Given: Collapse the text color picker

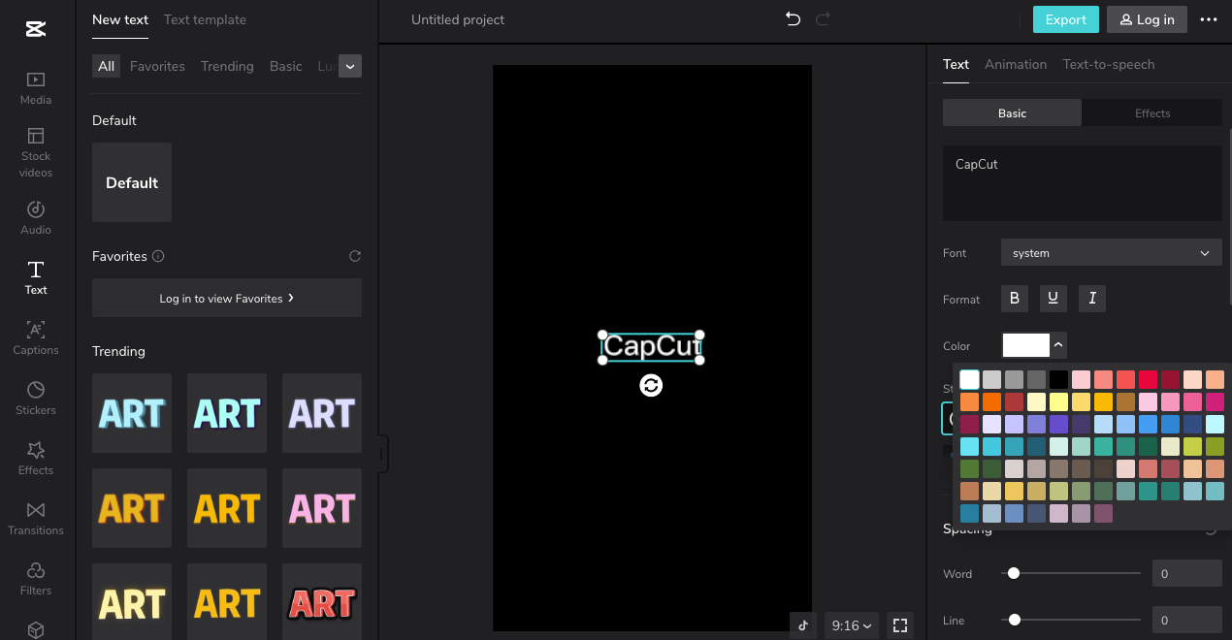Looking at the screenshot, I should tap(1058, 344).
